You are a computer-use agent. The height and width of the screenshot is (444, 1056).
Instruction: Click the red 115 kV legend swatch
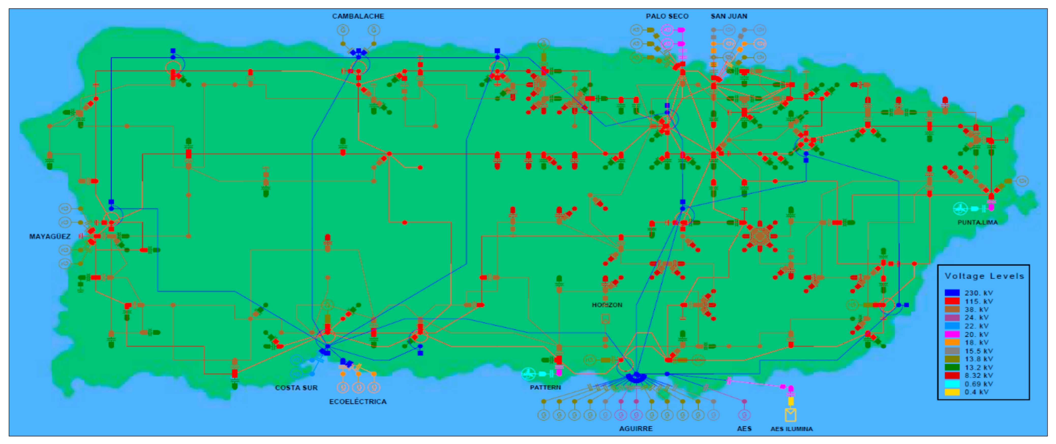[952, 301]
